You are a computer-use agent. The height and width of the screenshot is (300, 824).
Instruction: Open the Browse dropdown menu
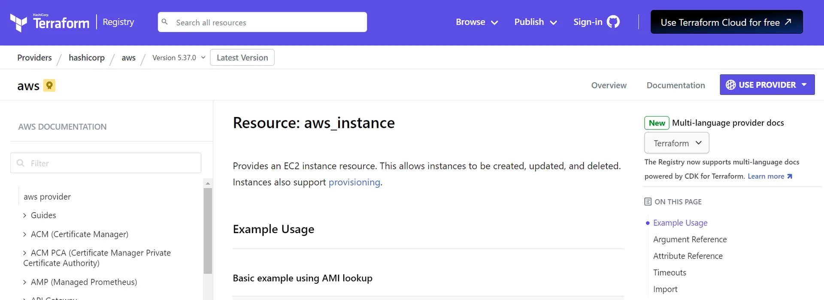[477, 22]
